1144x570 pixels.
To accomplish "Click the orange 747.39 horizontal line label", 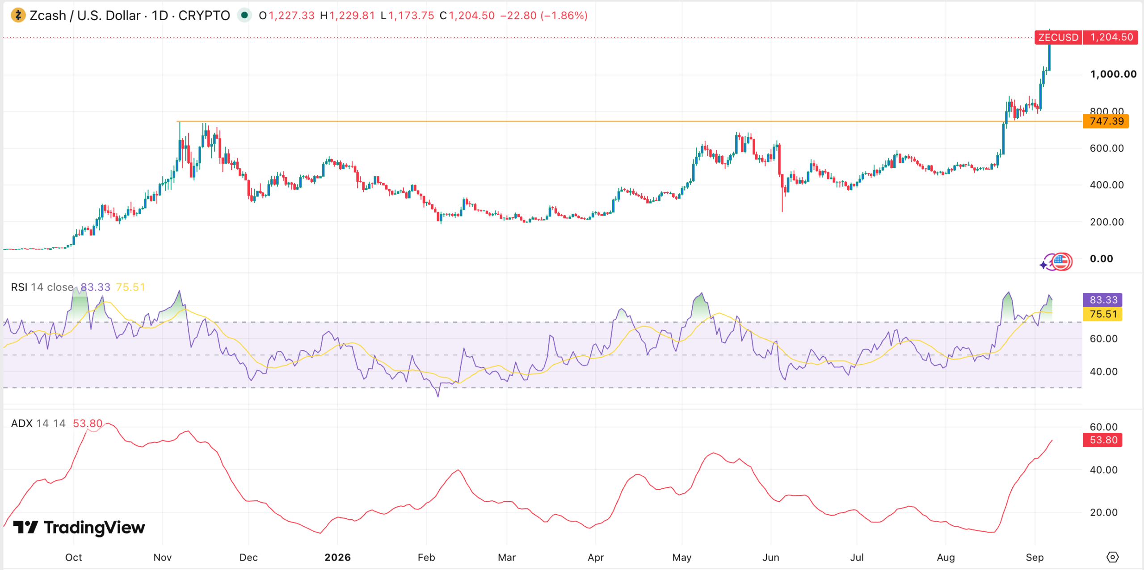I will [x=1106, y=121].
